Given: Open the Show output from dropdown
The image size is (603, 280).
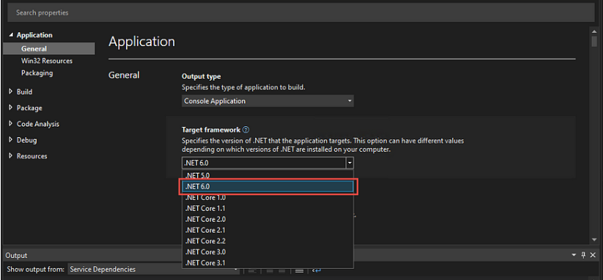Looking at the screenshot, I should point(153,270).
